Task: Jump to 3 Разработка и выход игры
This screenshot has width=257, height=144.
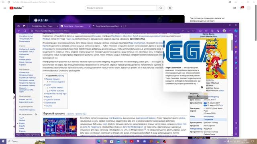Action: [55, 94]
